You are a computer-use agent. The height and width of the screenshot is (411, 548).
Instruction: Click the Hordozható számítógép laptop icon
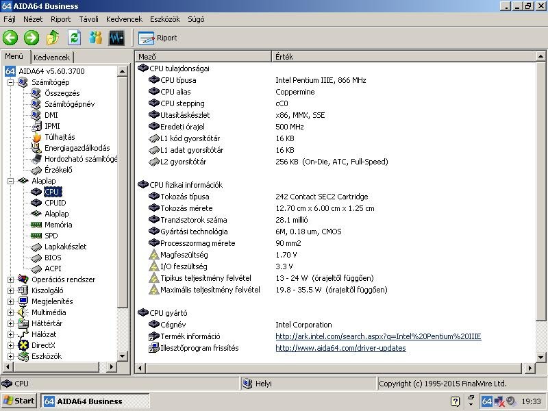[36, 159]
